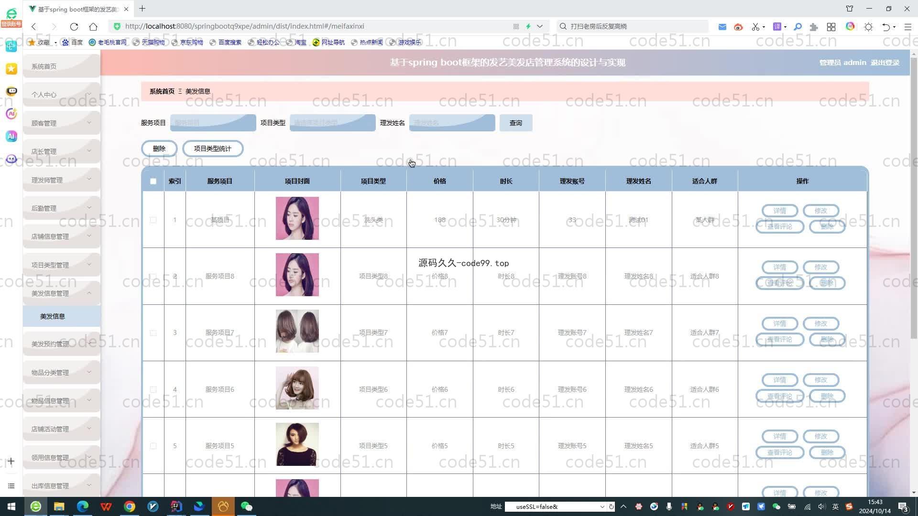Open 物品分类管理 menu
The width and height of the screenshot is (918, 516).
pyautogui.click(x=62, y=372)
